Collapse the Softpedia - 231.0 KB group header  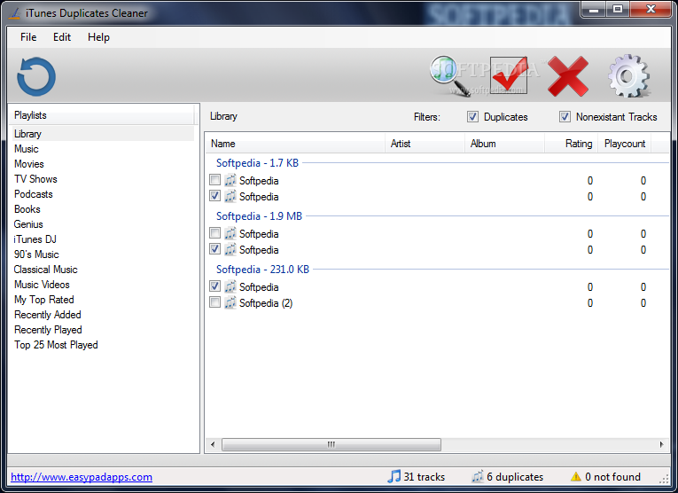pos(262,270)
